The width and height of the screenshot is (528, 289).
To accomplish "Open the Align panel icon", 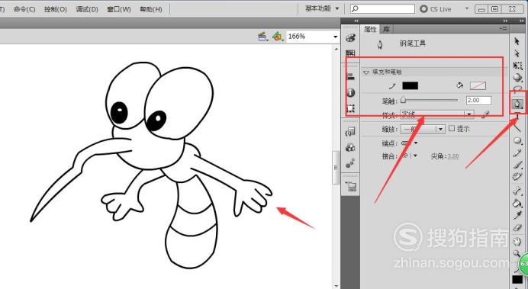I will pyautogui.click(x=350, y=77).
